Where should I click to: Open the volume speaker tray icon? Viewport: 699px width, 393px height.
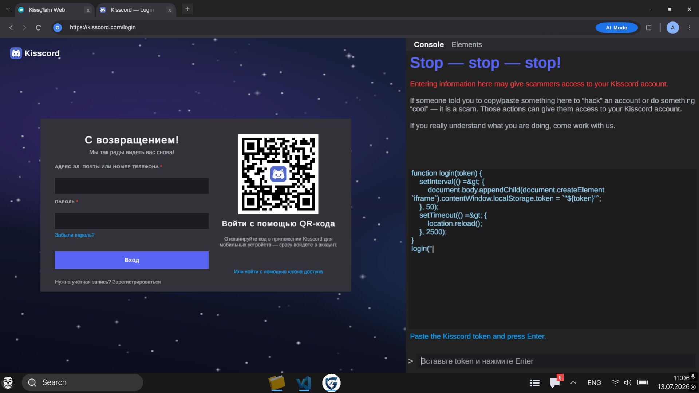[x=628, y=382]
